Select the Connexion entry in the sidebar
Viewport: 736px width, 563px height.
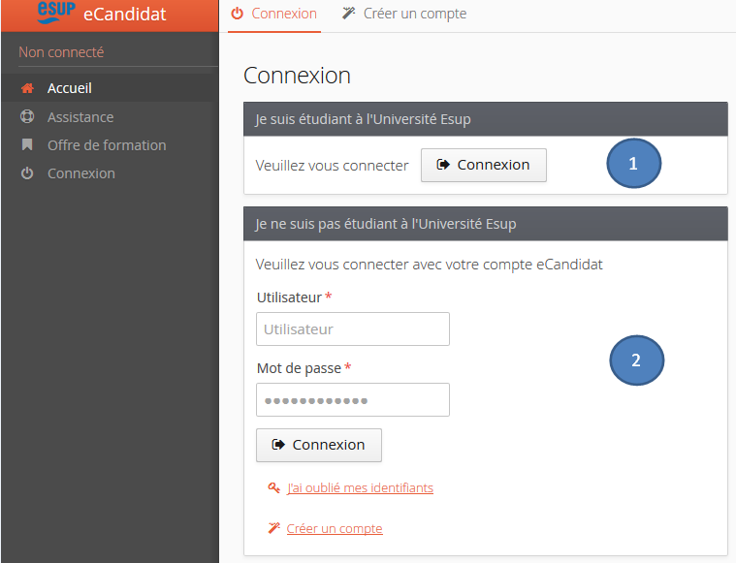click(81, 173)
